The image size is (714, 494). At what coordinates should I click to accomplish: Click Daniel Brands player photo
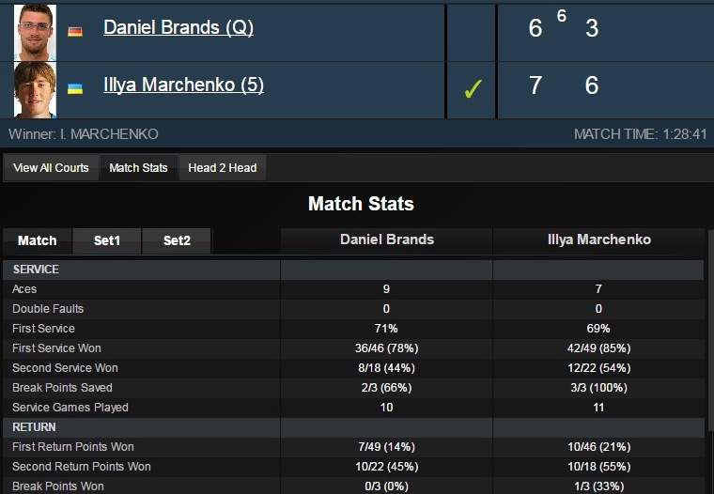35,32
